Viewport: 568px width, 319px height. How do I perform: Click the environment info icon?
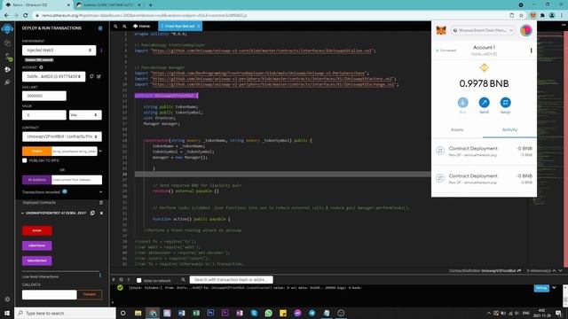point(101,51)
